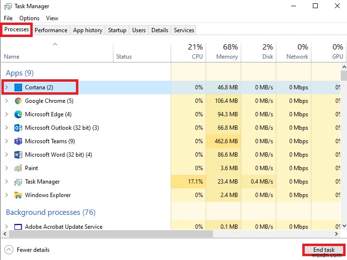Sort by Memory column header
347x260 pixels.
(x=223, y=52)
